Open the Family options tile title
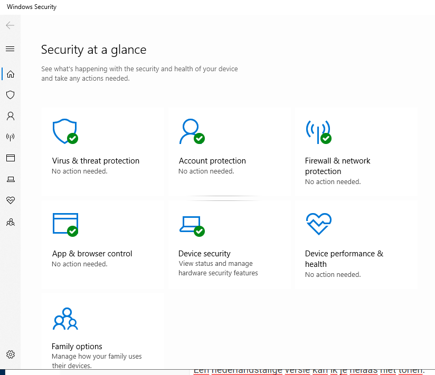Screen dimensions: 435x375 pyautogui.click(x=77, y=347)
